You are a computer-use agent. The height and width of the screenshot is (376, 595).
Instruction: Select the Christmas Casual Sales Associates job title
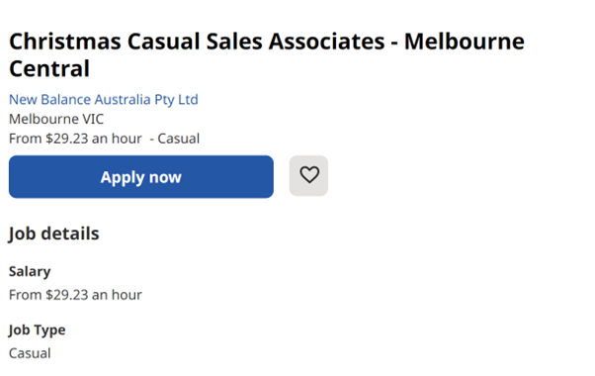point(267,54)
